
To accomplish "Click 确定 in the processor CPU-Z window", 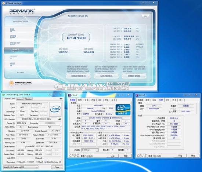I will 126,155.
